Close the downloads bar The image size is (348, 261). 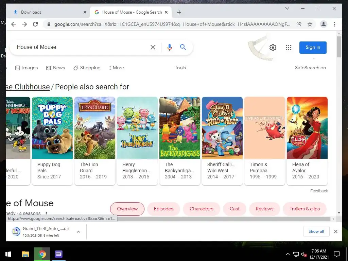[335, 231]
